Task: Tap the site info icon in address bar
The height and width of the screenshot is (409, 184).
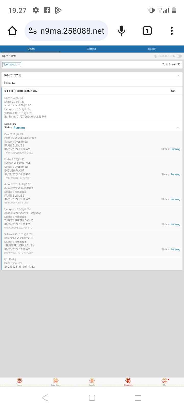Action: coord(33,31)
